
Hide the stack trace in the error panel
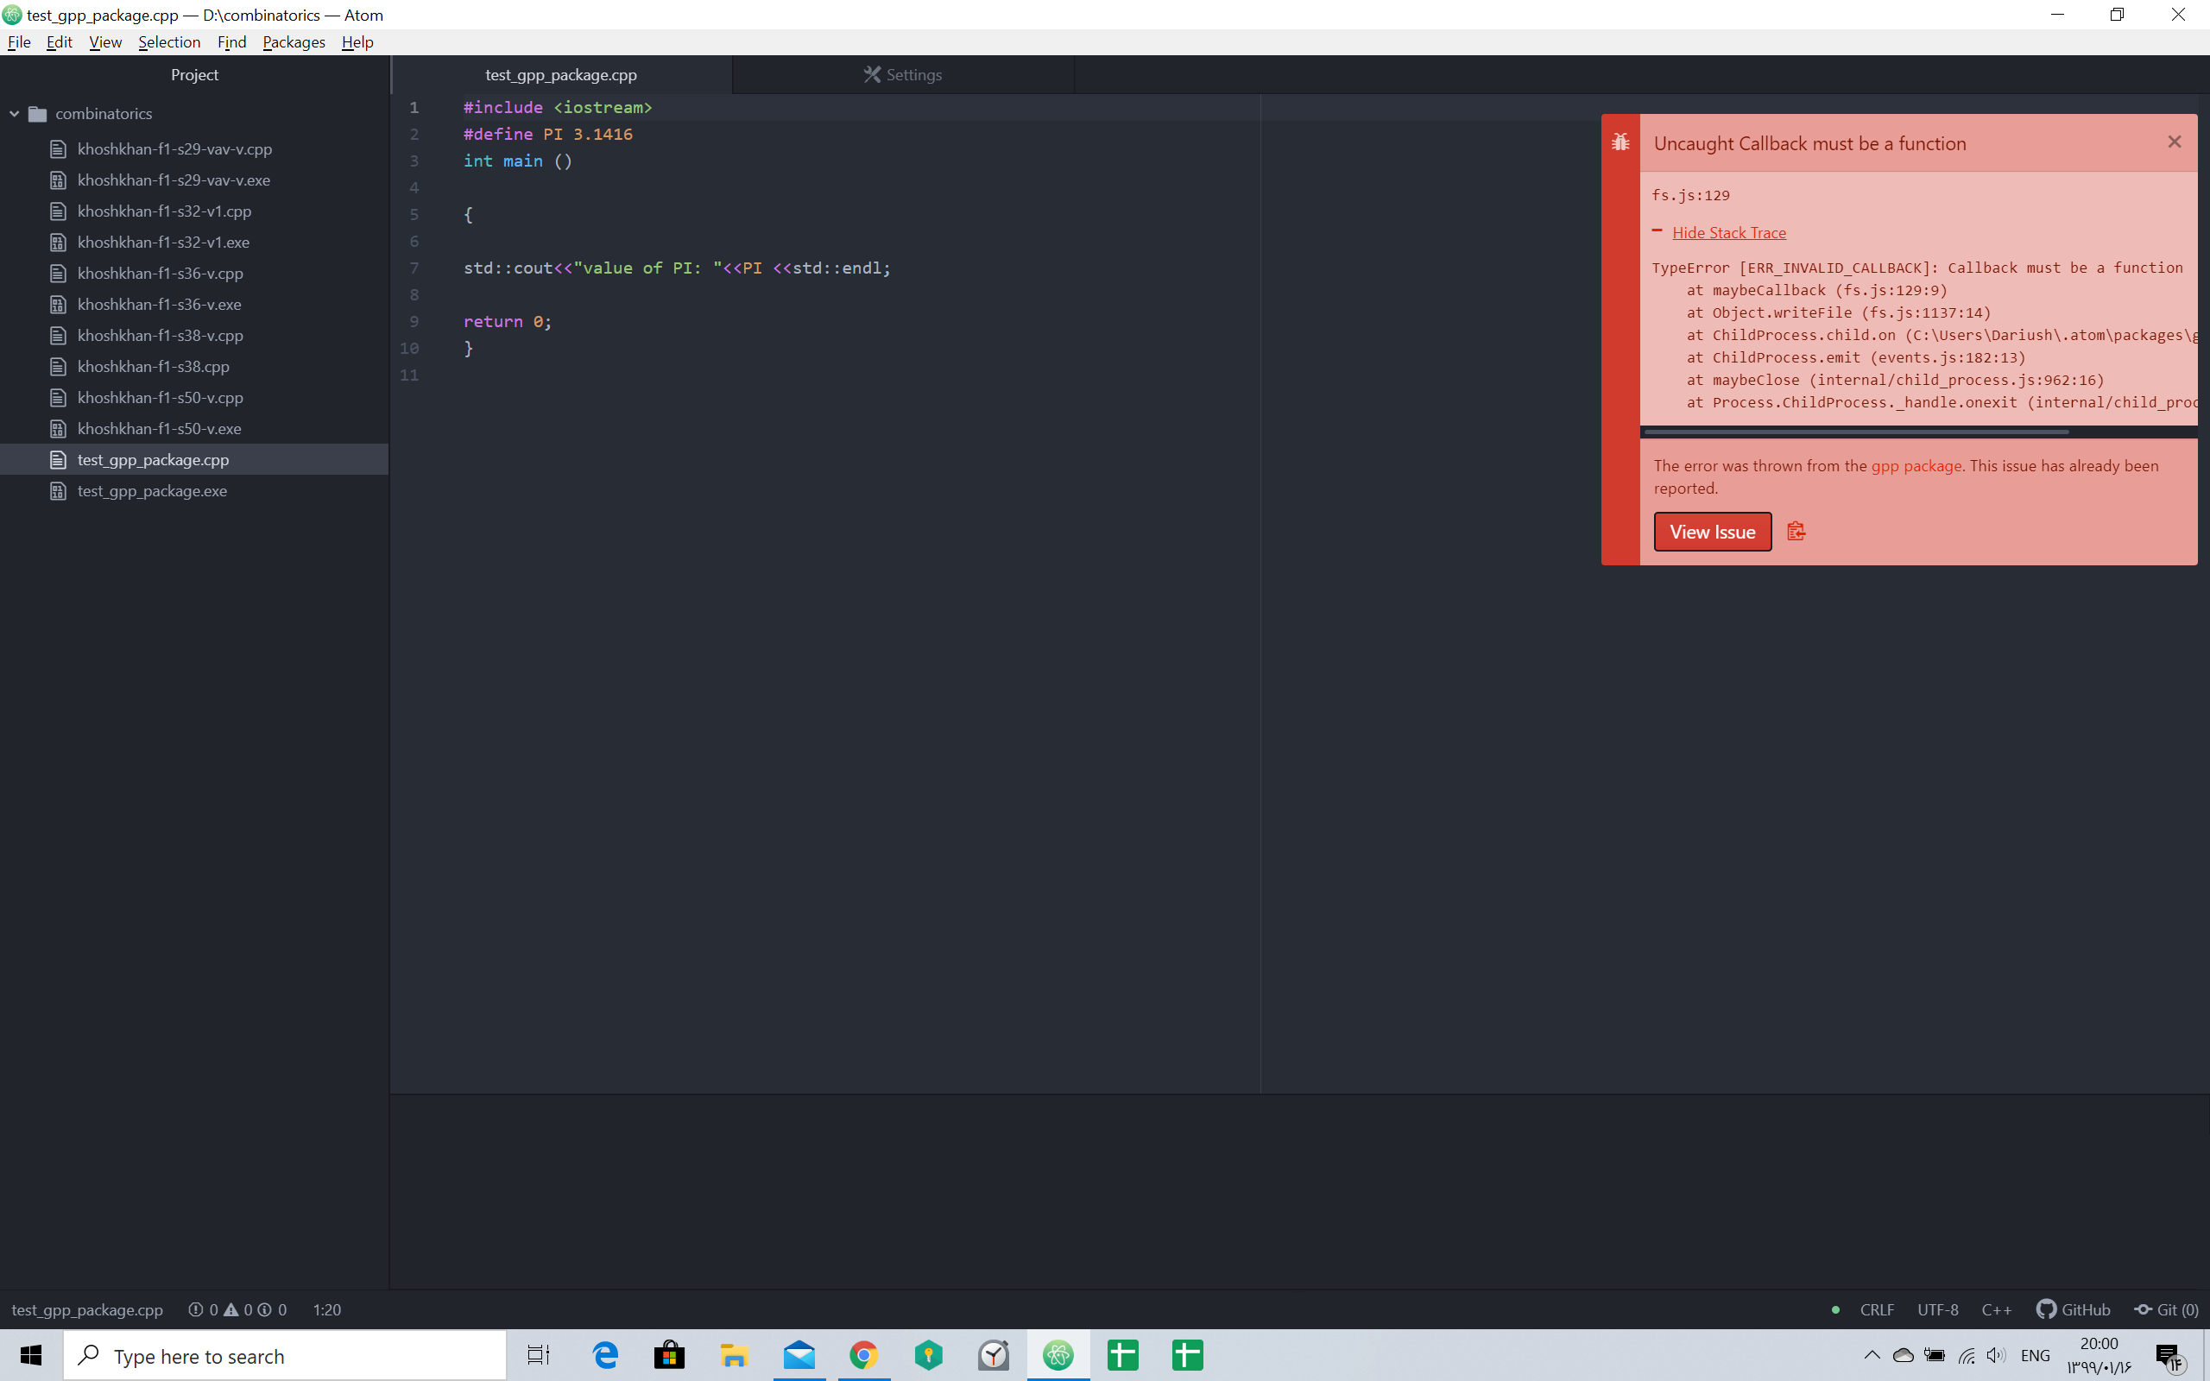click(1729, 232)
